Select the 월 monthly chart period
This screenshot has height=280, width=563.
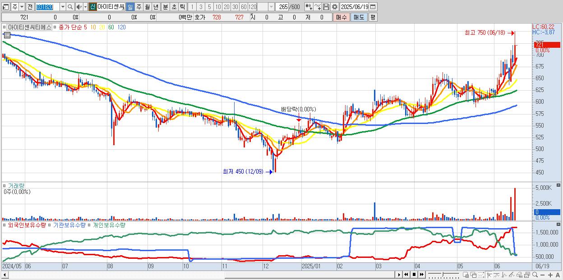(148, 7)
